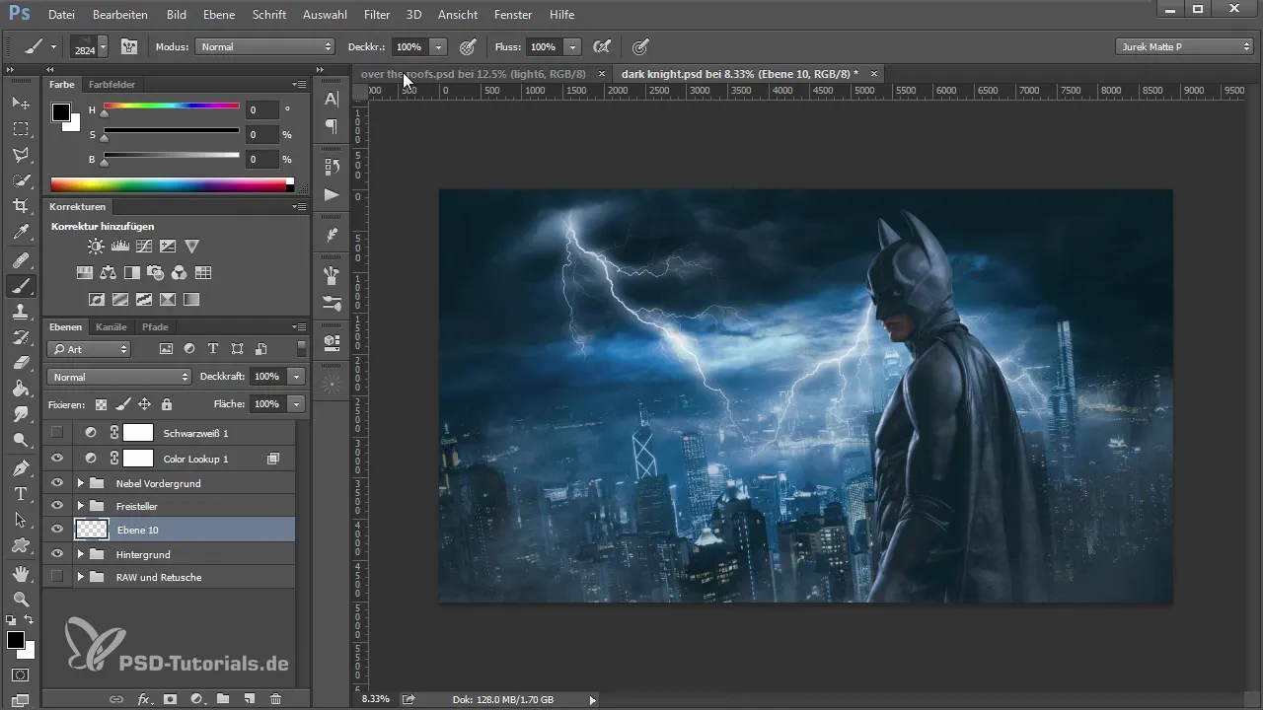The image size is (1263, 710).
Task: Hide the Color Lookup 1 layer
Action: [57, 459]
